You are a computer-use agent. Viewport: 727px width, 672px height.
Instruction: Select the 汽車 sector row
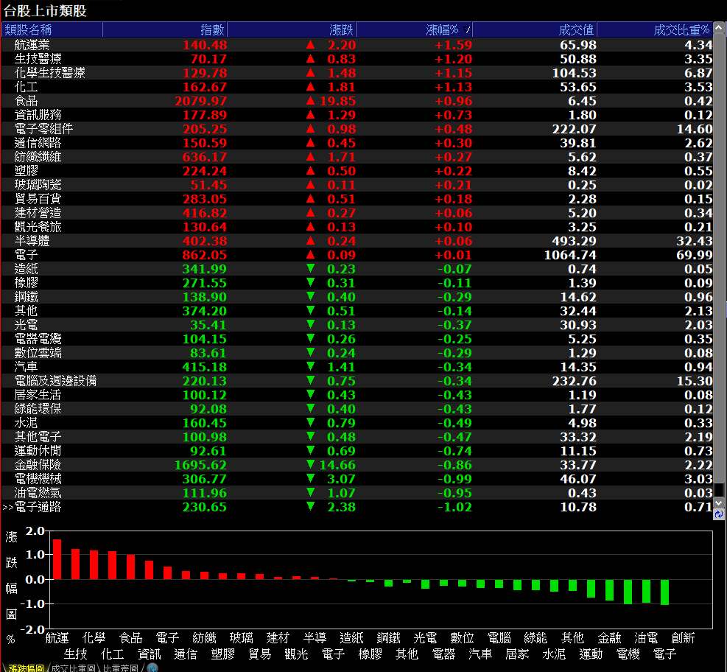click(x=357, y=367)
